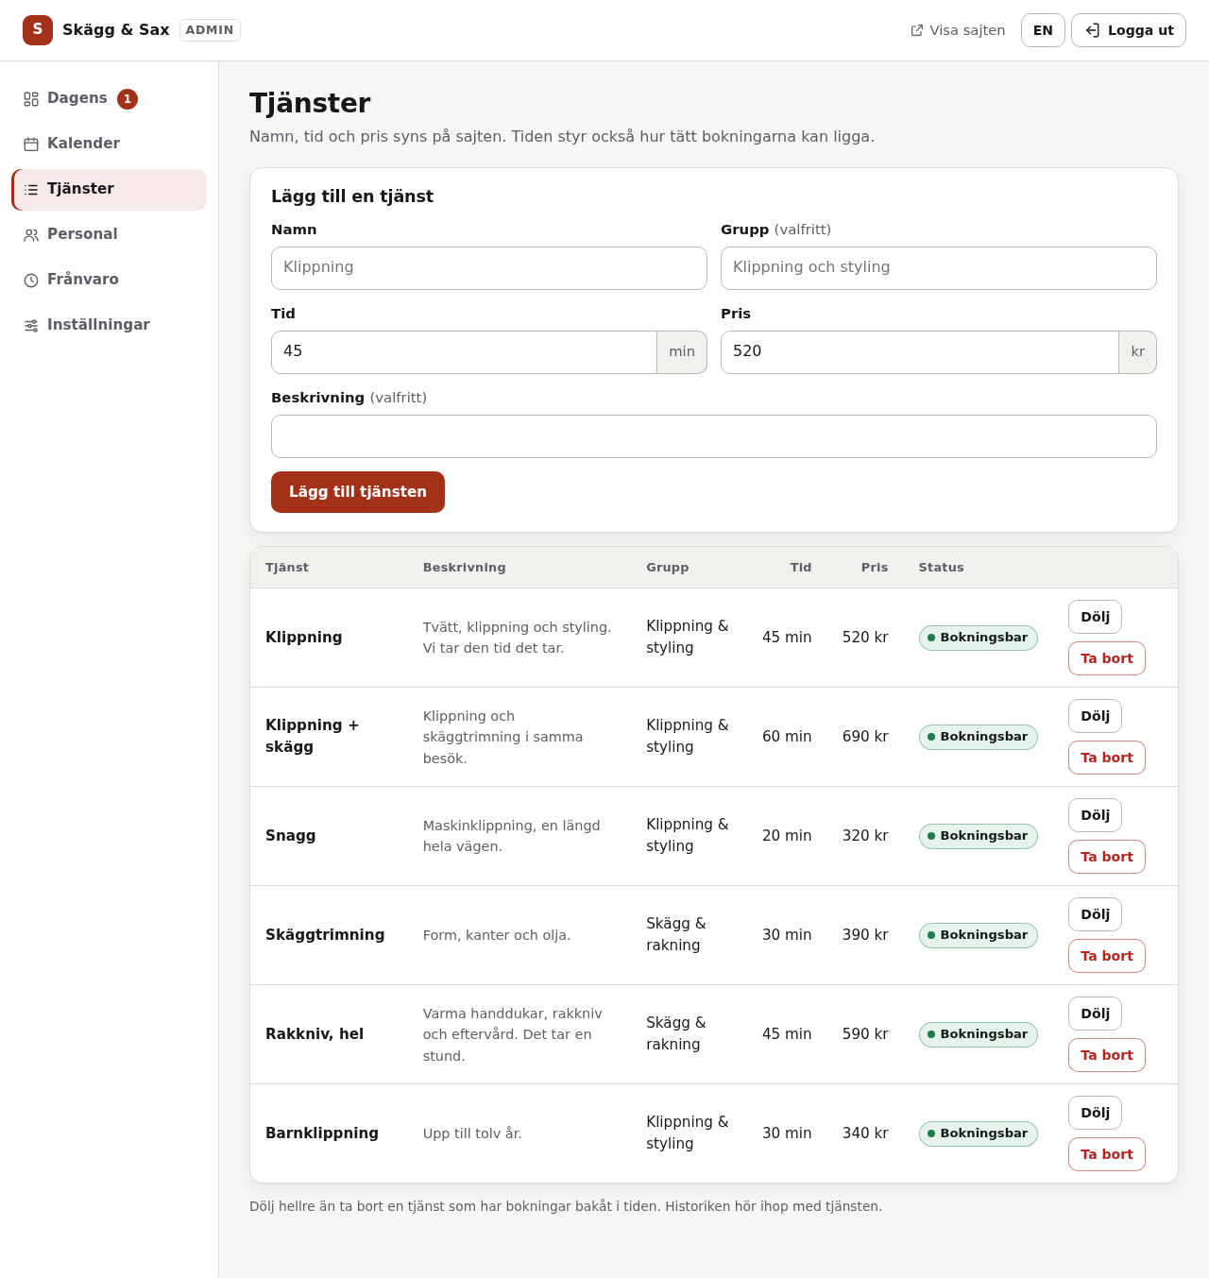1209x1278 pixels.
Task: Click the Personal people icon
Action: pos(31,235)
